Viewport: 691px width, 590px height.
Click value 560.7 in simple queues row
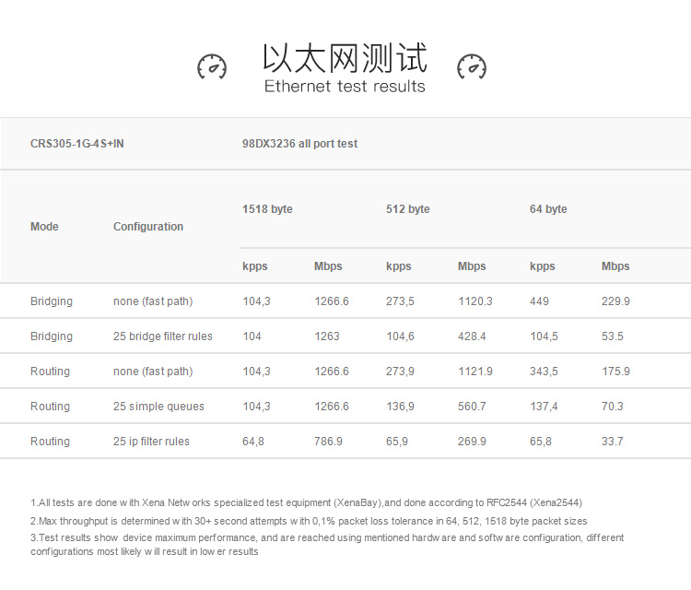[472, 407]
